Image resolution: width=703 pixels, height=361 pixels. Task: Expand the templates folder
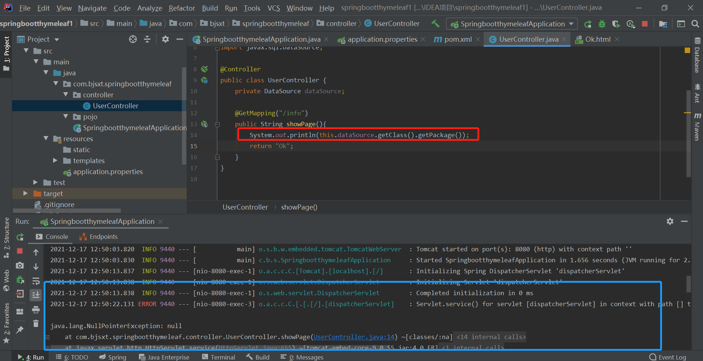tap(55, 161)
